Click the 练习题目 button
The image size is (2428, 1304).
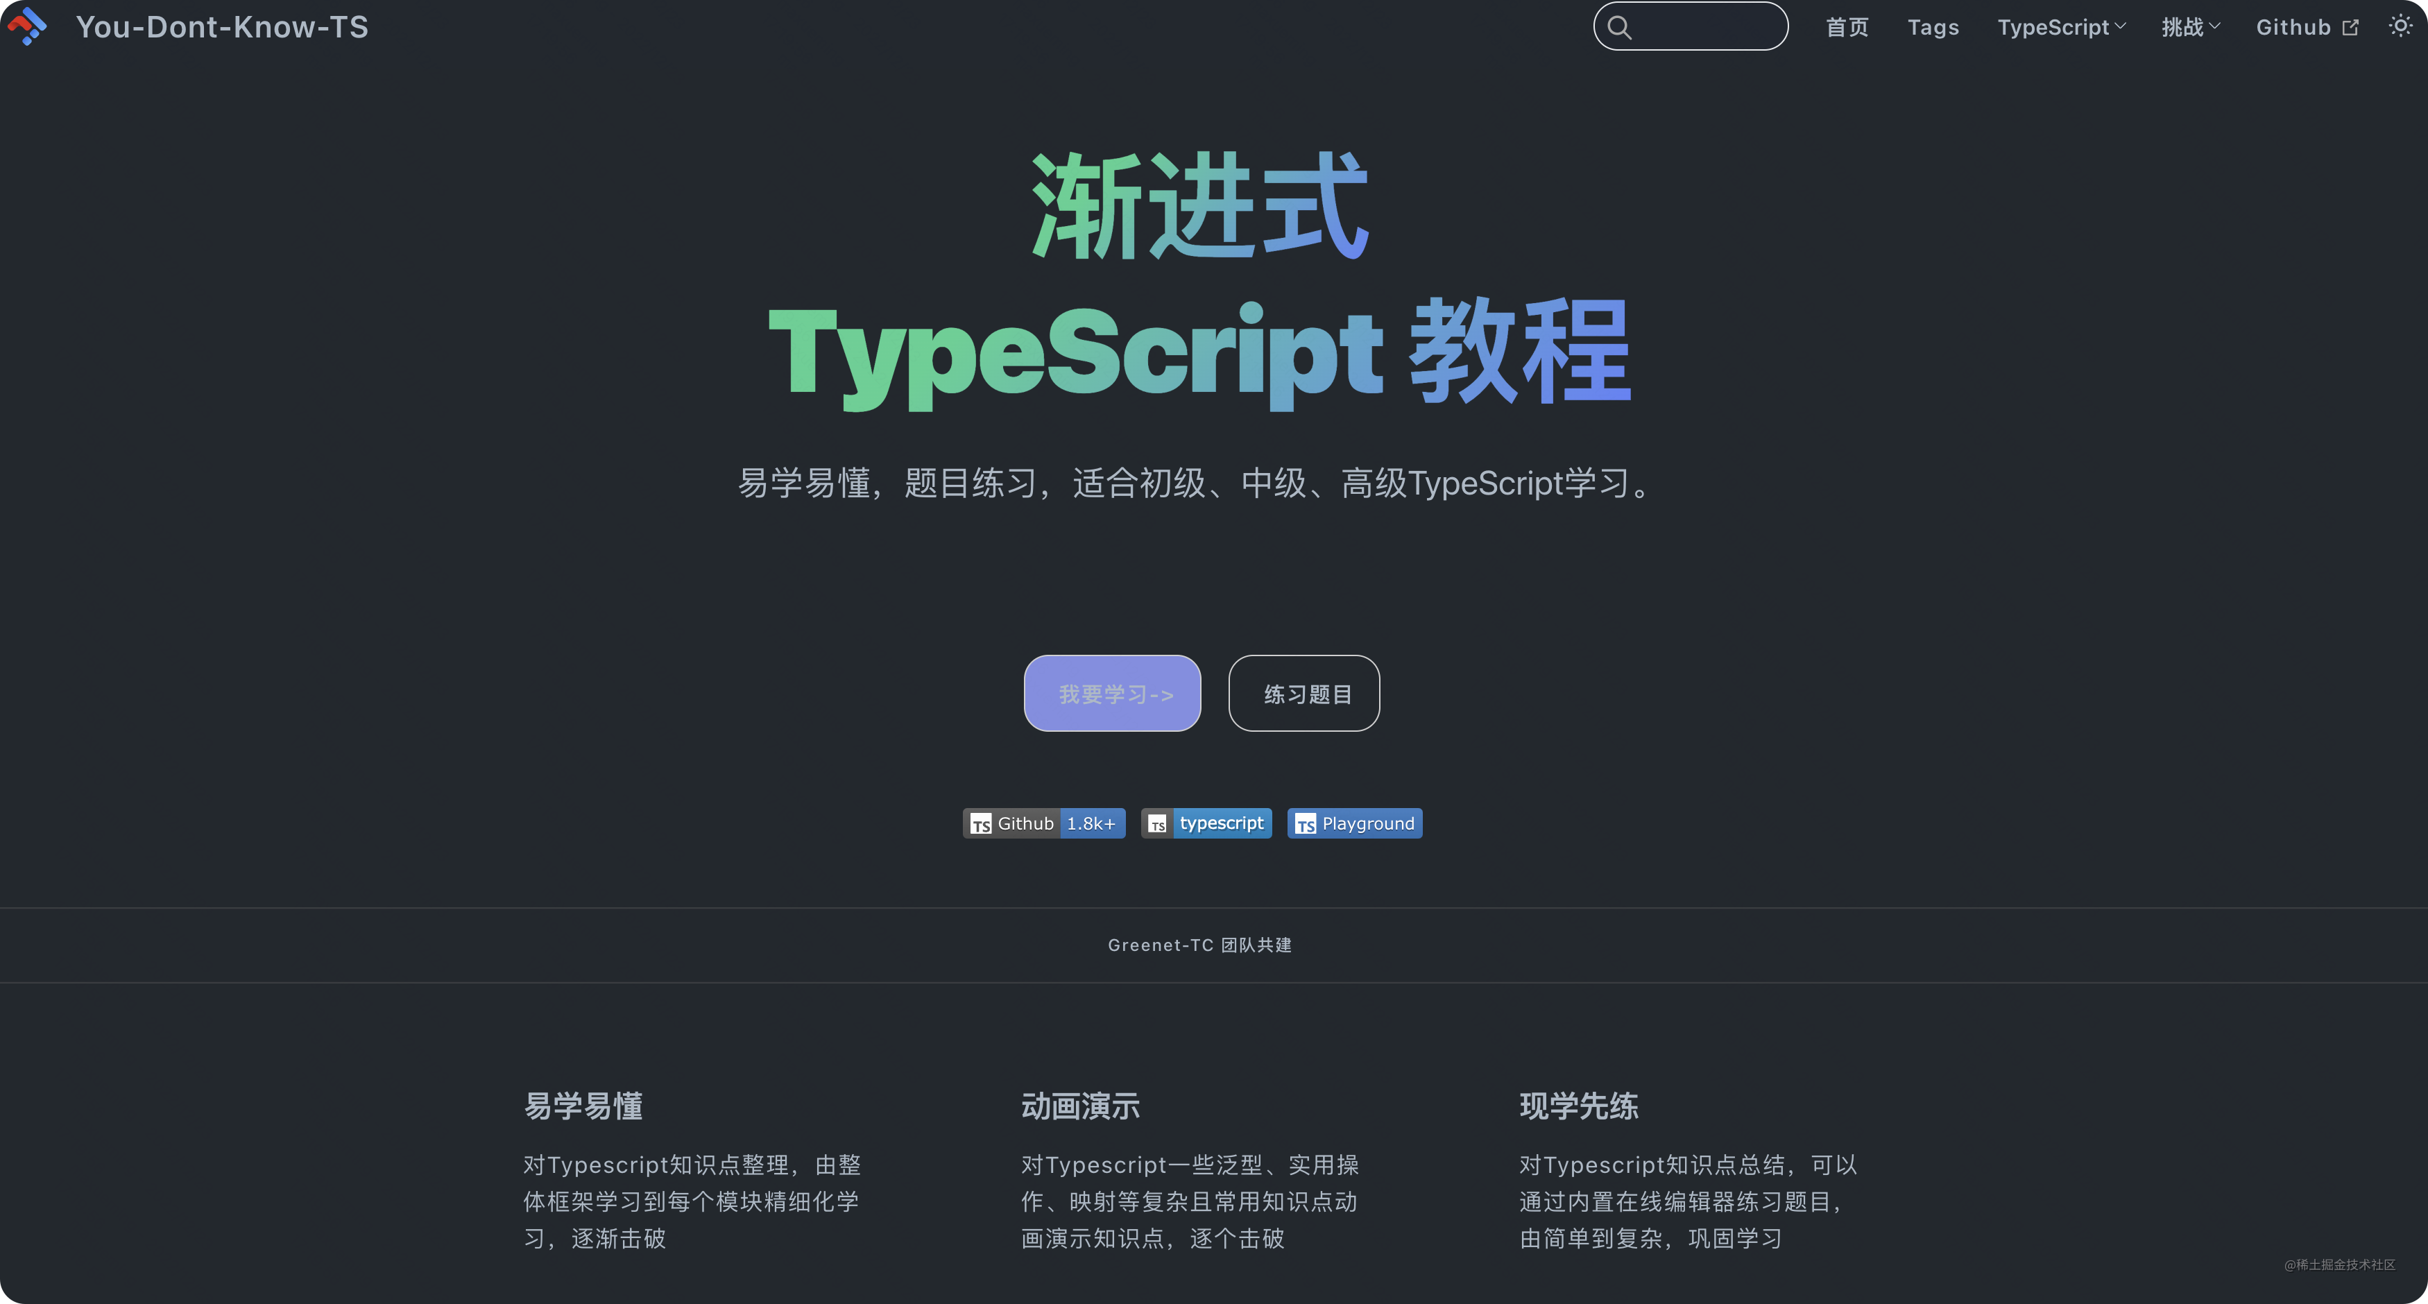click(x=1304, y=694)
